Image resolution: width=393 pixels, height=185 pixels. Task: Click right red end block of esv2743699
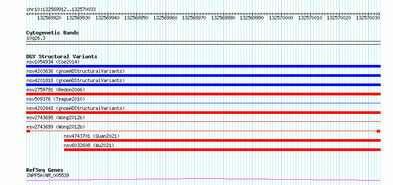pyautogui.click(x=378, y=131)
